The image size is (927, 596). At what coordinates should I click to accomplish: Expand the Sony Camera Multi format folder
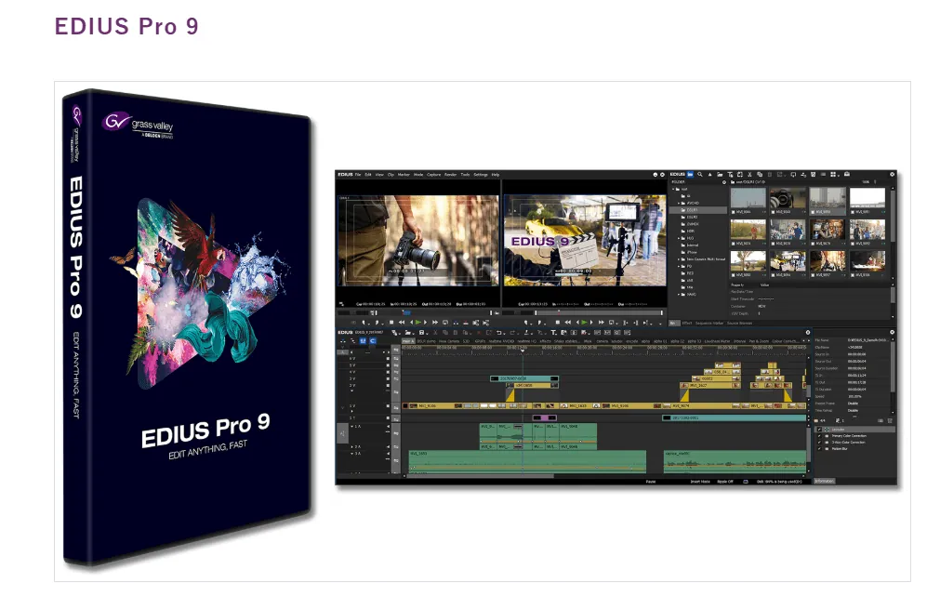[679, 259]
